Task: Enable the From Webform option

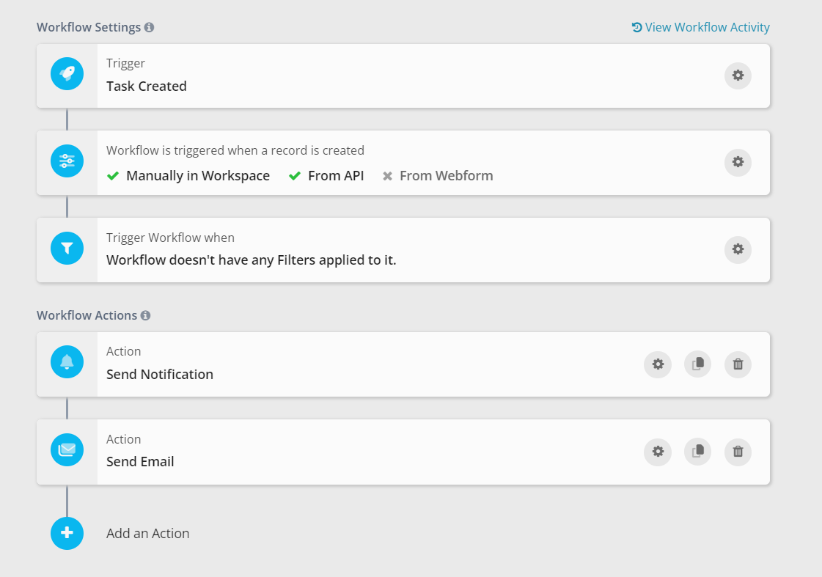Action: point(438,176)
